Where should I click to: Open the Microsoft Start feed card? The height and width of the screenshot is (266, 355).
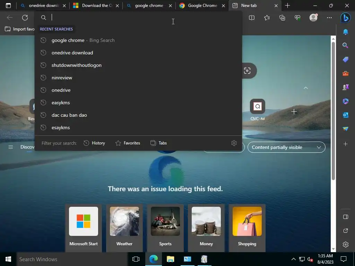click(84, 227)
